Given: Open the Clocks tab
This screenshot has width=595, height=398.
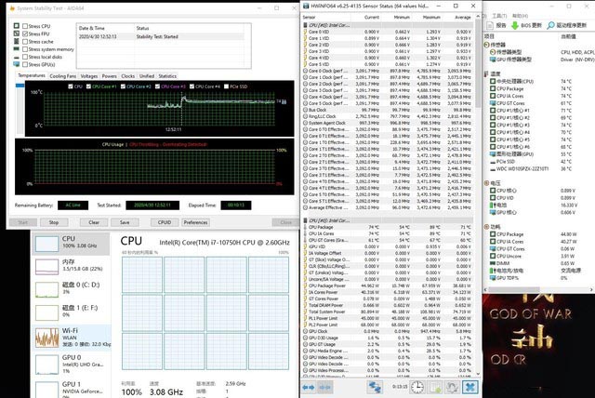Looking at the screenshot, I should coord(128,76).
